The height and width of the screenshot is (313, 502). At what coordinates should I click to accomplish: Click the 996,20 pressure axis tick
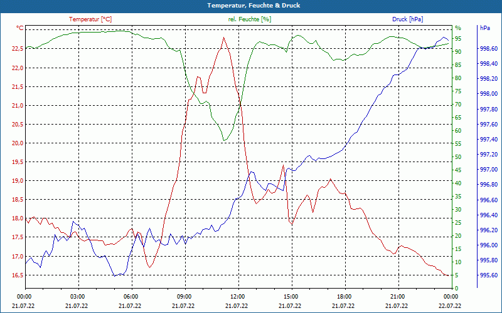coord(489,230)
